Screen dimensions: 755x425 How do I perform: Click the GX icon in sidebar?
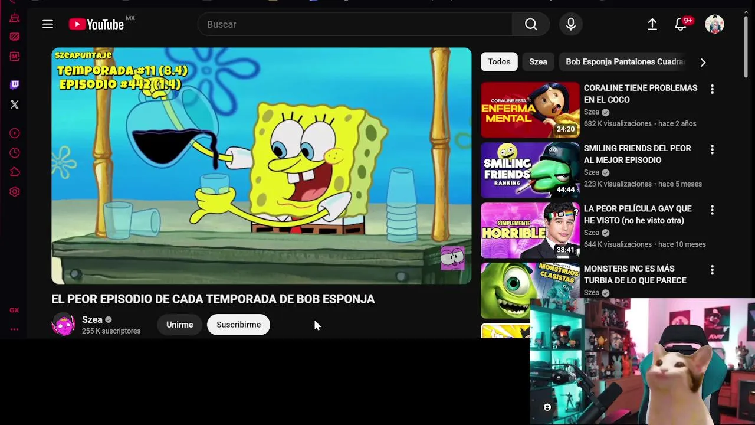coord(14,310)
